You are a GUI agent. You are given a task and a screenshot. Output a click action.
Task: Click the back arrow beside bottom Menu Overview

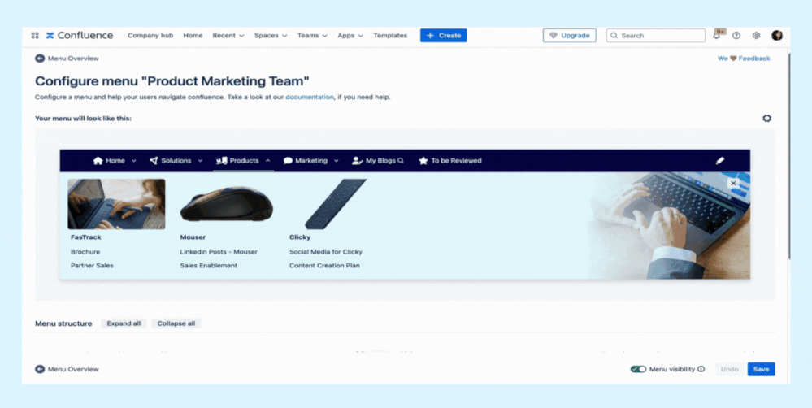tap(40, 369)
